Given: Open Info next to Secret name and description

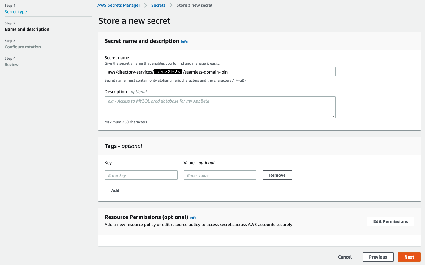Looking at the screenshot, I should [x=184, y=42].
